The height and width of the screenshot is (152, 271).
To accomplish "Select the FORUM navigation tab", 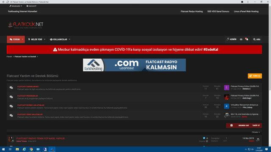I will pyautogui.click(x=15, y=39).
